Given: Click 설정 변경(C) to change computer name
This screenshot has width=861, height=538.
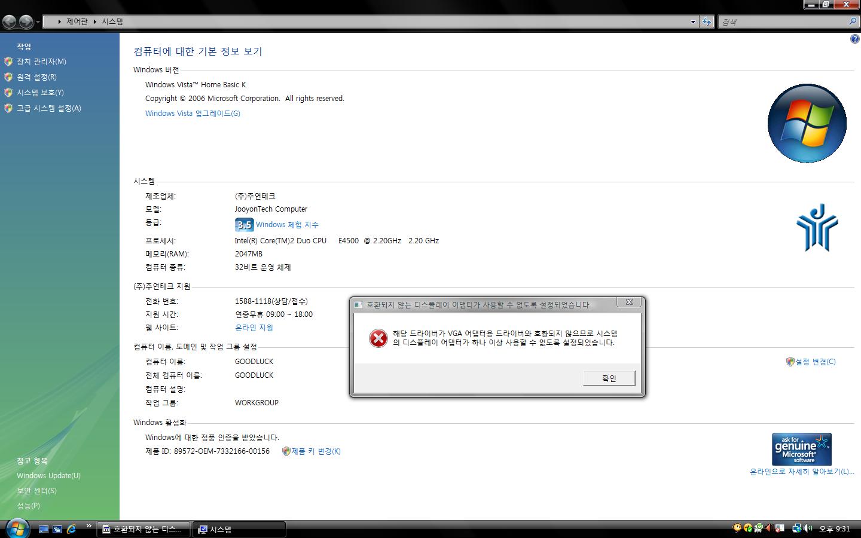Looking at the screenshot, I should (815, 362).
